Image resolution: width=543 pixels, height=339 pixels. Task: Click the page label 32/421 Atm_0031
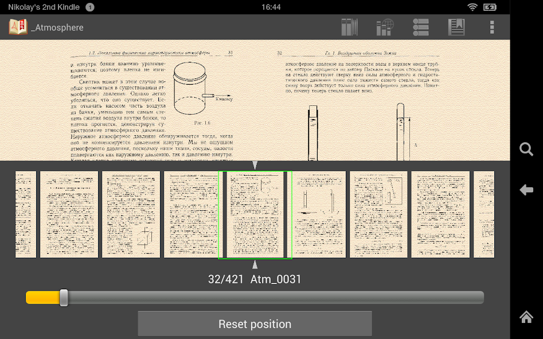point(255,279)
